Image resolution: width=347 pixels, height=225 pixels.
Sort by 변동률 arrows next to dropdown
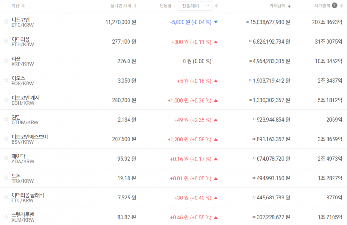[x=216, y=6]
